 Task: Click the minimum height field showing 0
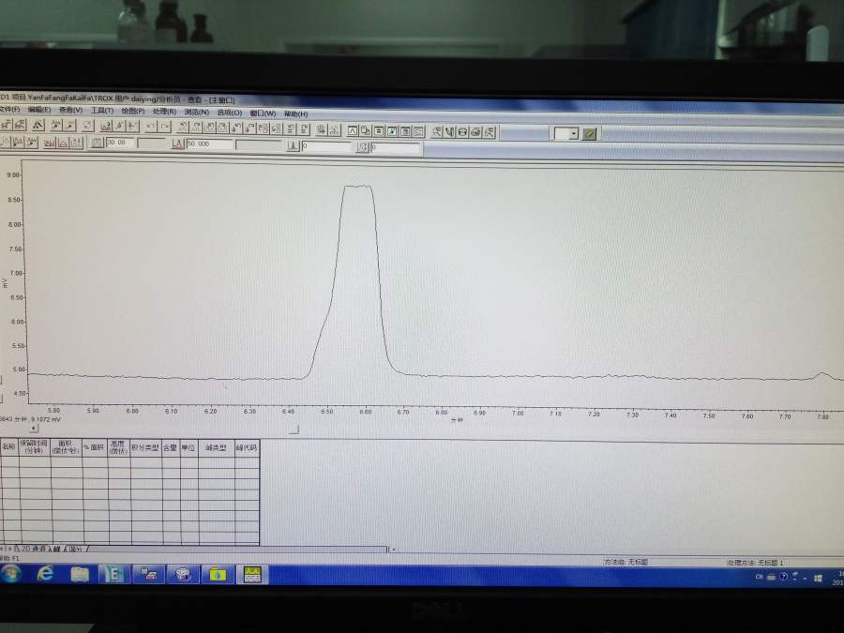click(395, 147)
